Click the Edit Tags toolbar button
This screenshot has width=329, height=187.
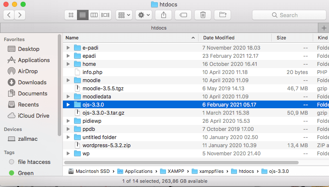[183, 15]
